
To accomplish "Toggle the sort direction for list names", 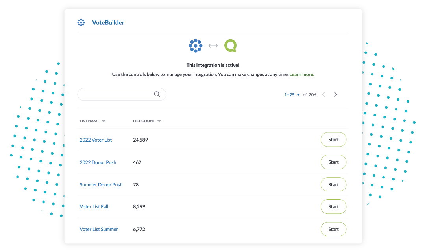I will (104, 121).
